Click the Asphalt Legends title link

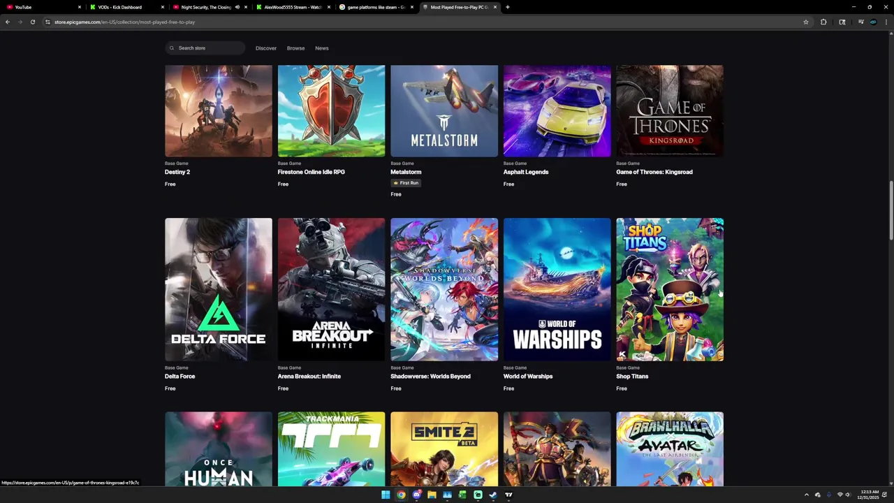(x=526, y=172)
